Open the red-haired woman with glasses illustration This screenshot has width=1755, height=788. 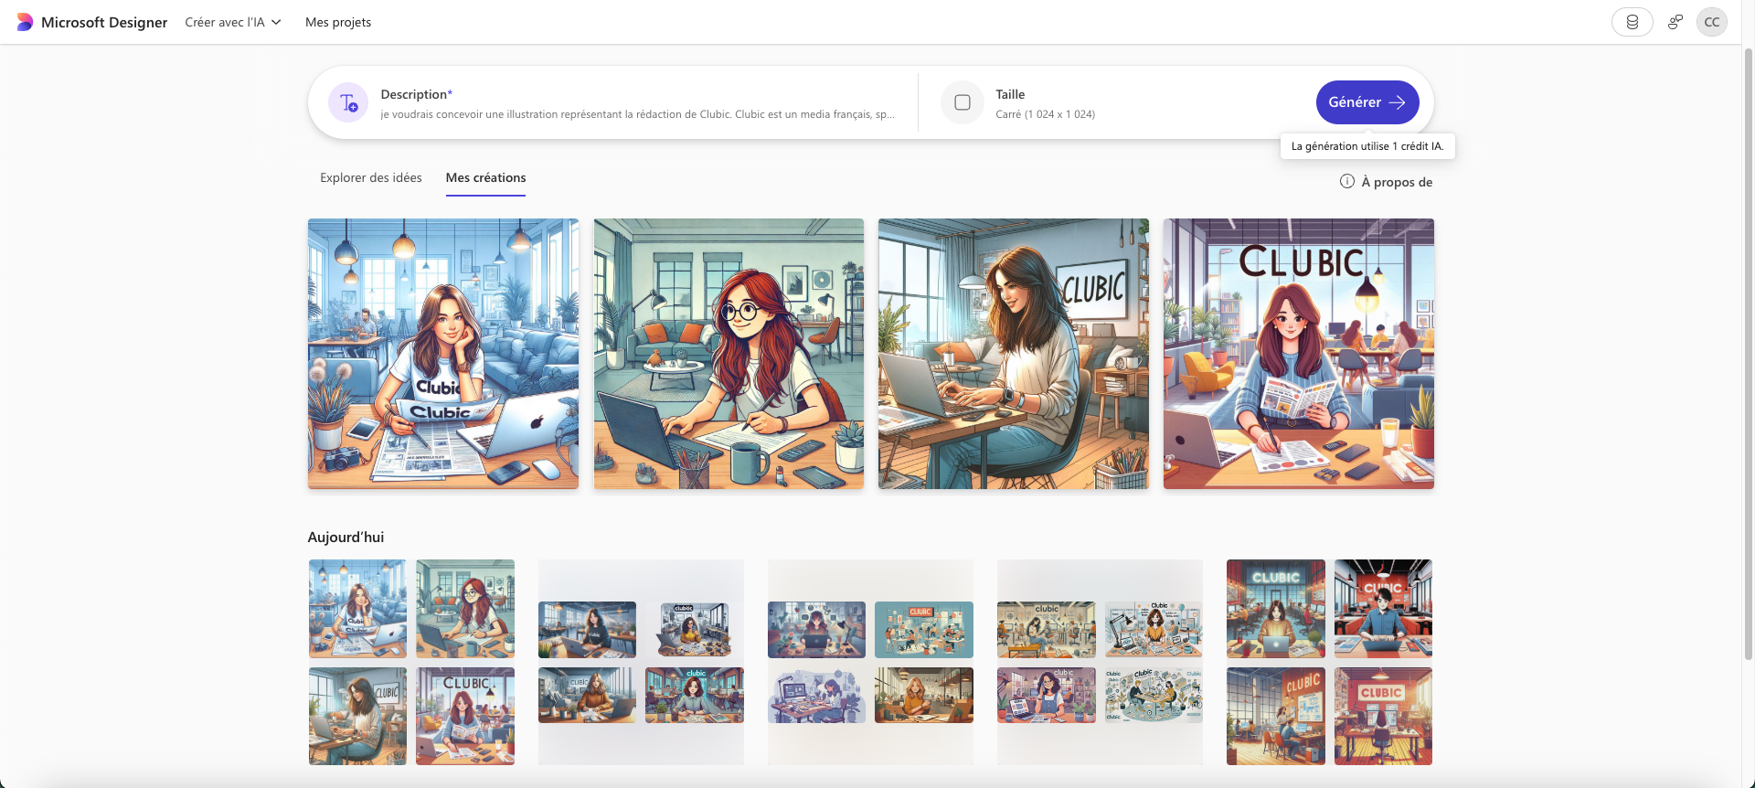[729, 354]
